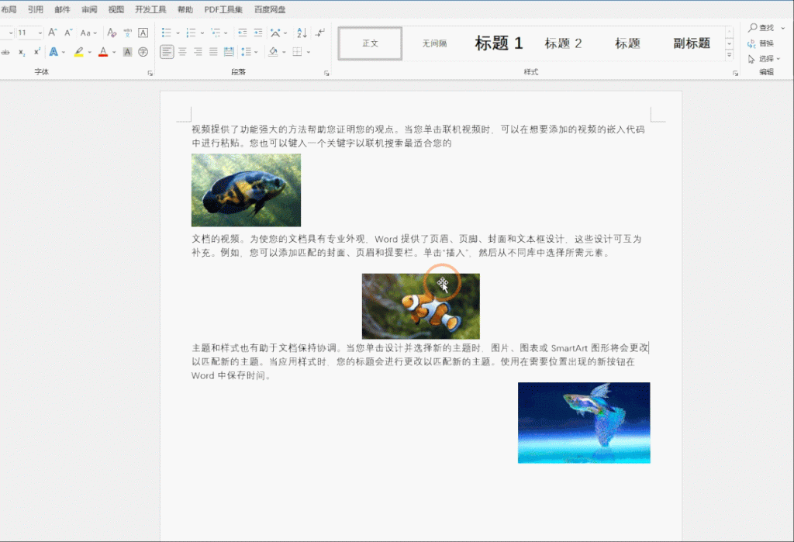Open the 审阅 ribbon tab
Viewport: 794px width, 542px height.
tap(89, 9)
